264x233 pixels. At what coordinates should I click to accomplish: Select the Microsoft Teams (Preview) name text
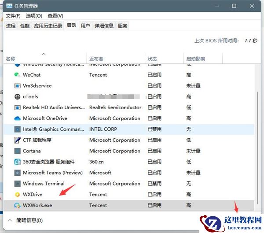coord(53,173)
